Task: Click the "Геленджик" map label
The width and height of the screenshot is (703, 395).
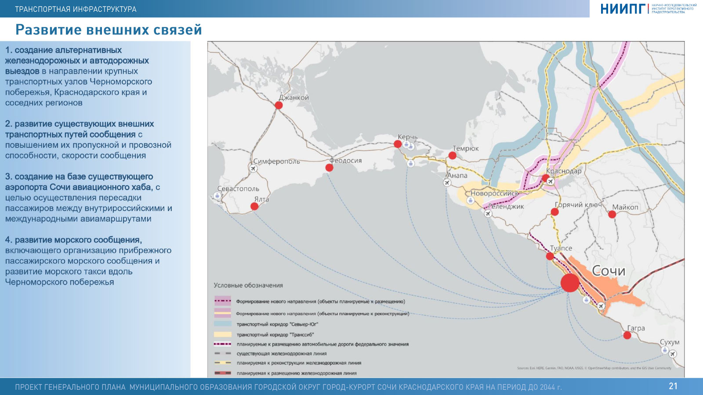Action: (506, 206)
